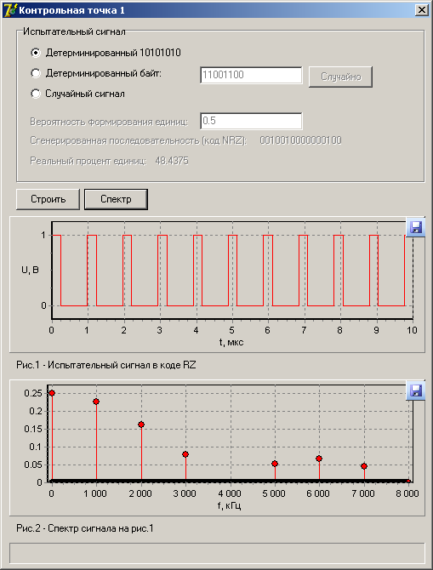The height and width of the screenshot is (570, 433).
Task: Close the Контрольная точка 1 window
Action: pos(421,10)
